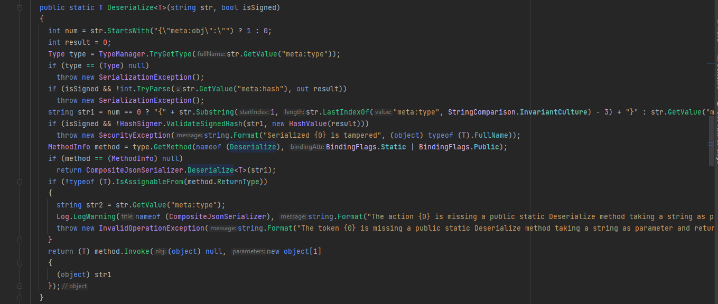This screenshot has height=304, width=718.
Task: Click the fullName: inlay hint
Action: (x=211, y=54)
